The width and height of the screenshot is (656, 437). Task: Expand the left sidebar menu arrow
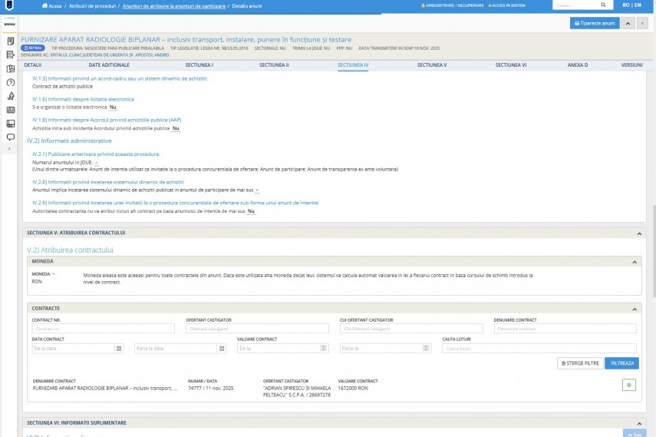(9, 149)
